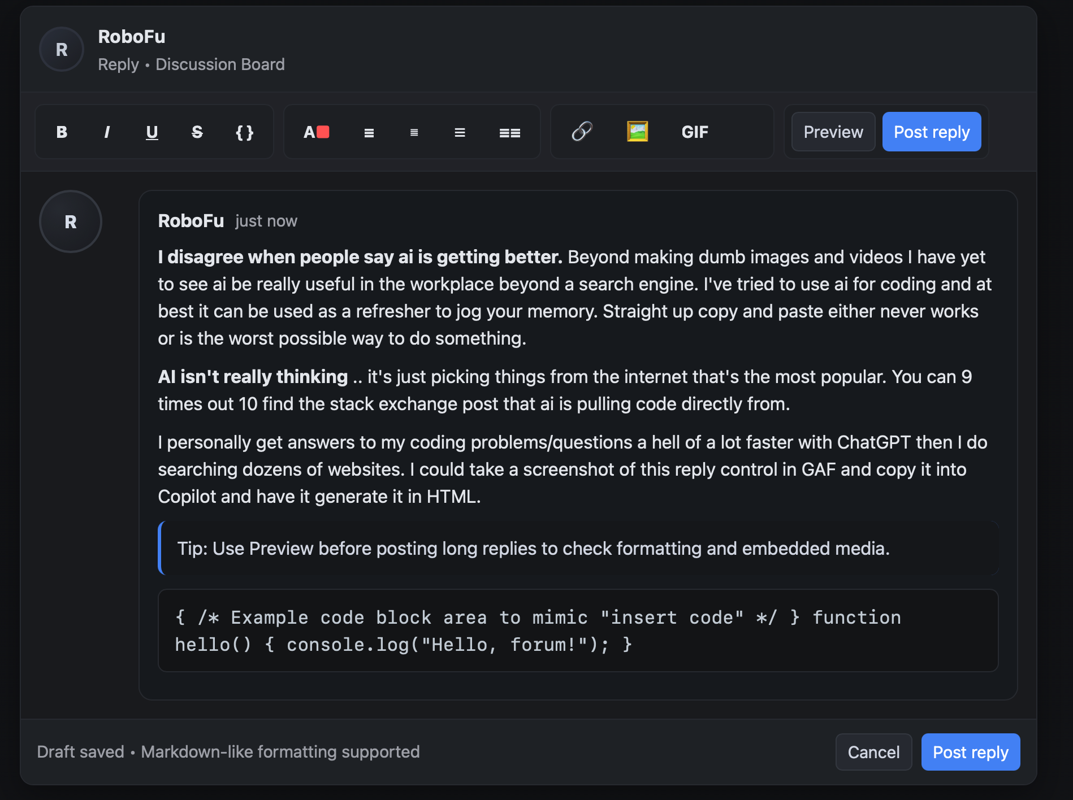Open RoboFu's profile from the post avatar
This screenshot has width=1073, height=800.
(x=71, y=221)
